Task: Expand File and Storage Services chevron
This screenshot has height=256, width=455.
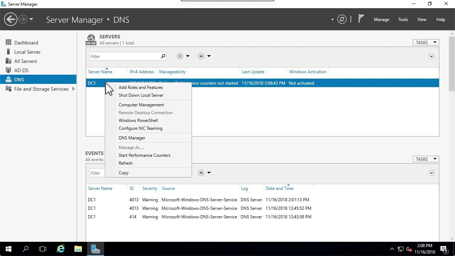Action: (x=74, y=89)
